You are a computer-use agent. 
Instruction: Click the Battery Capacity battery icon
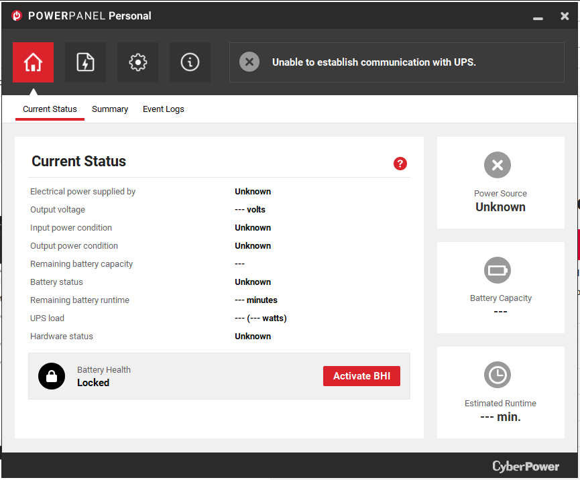(x=498, y=270)
